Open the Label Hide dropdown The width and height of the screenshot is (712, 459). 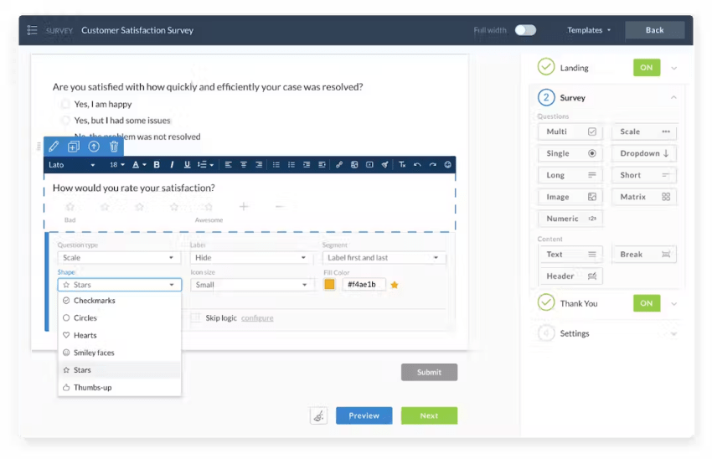click(x=251, y=258)
